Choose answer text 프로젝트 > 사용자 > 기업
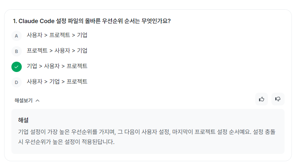Screen dimensions: 297x165 point(57,51)
